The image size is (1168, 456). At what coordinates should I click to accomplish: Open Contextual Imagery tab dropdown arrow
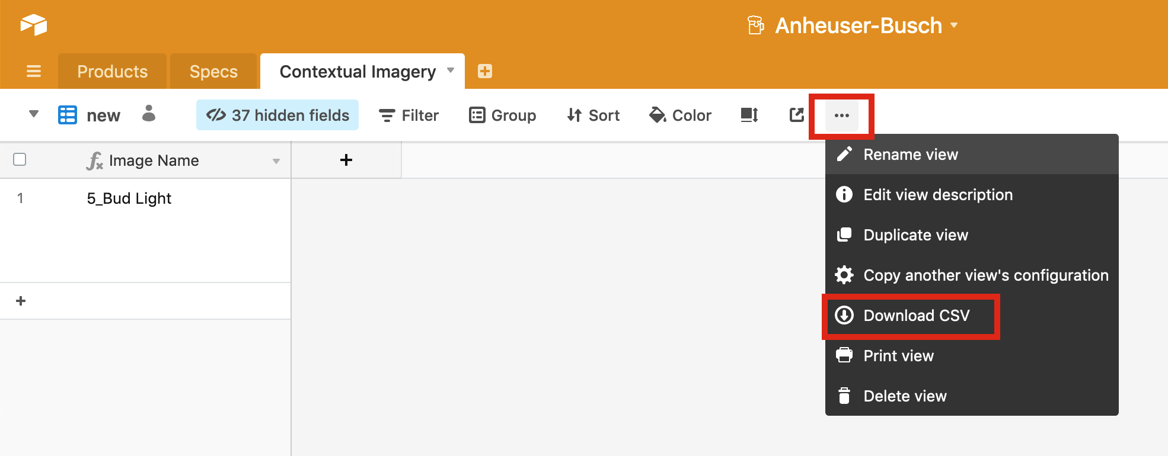point(451,70)
